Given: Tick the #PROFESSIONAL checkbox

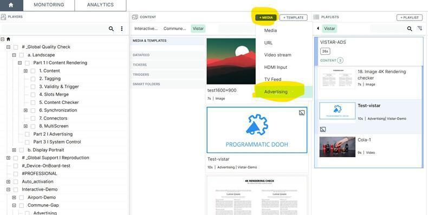Looking at the screenshot, I should (16, 174).
